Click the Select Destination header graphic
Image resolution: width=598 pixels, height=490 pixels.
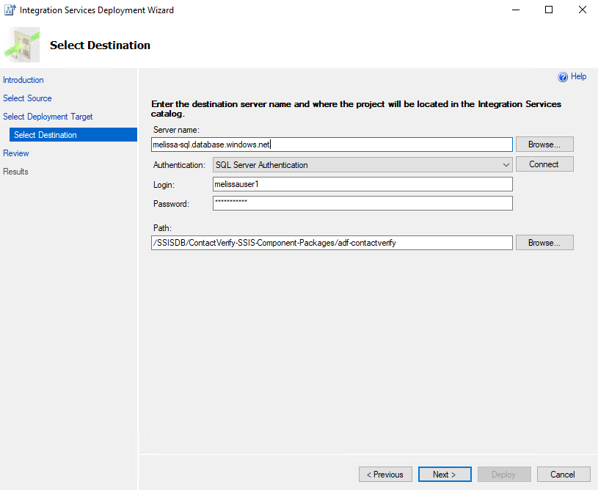(x=22, y=45)
